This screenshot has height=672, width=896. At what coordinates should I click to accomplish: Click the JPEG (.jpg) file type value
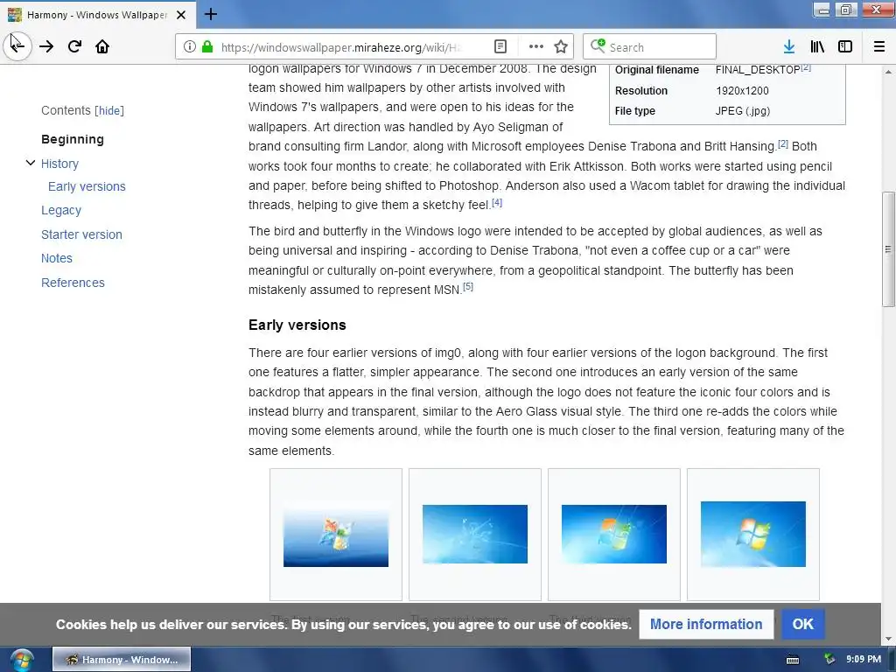[743, 111]
